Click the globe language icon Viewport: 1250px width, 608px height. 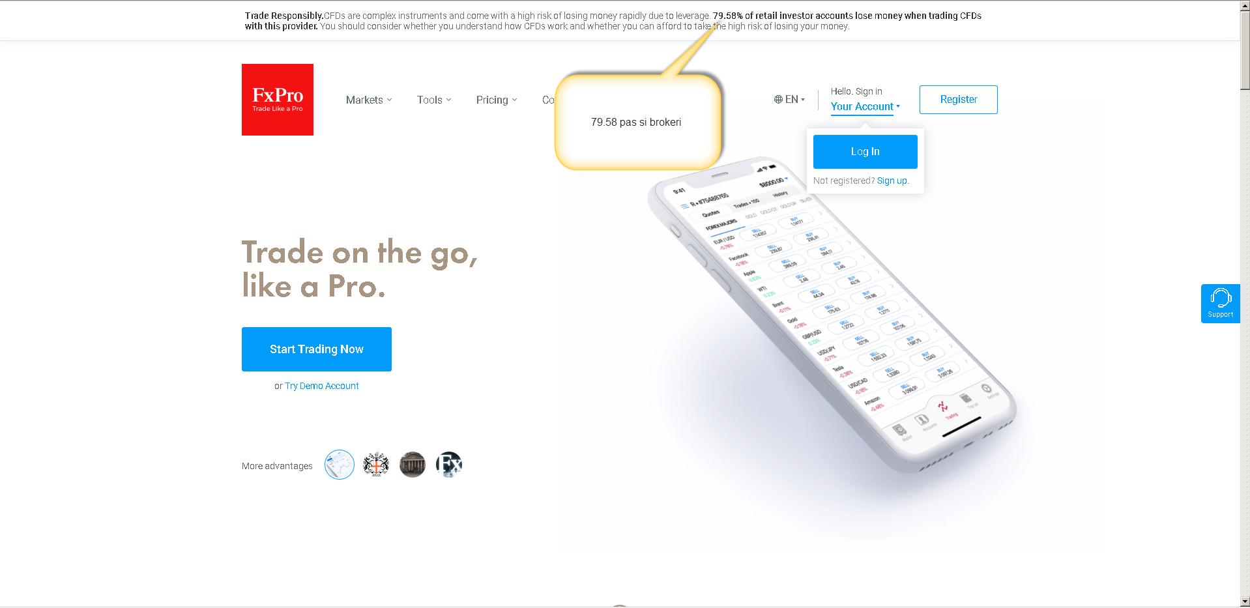click(x=778, y=100)
